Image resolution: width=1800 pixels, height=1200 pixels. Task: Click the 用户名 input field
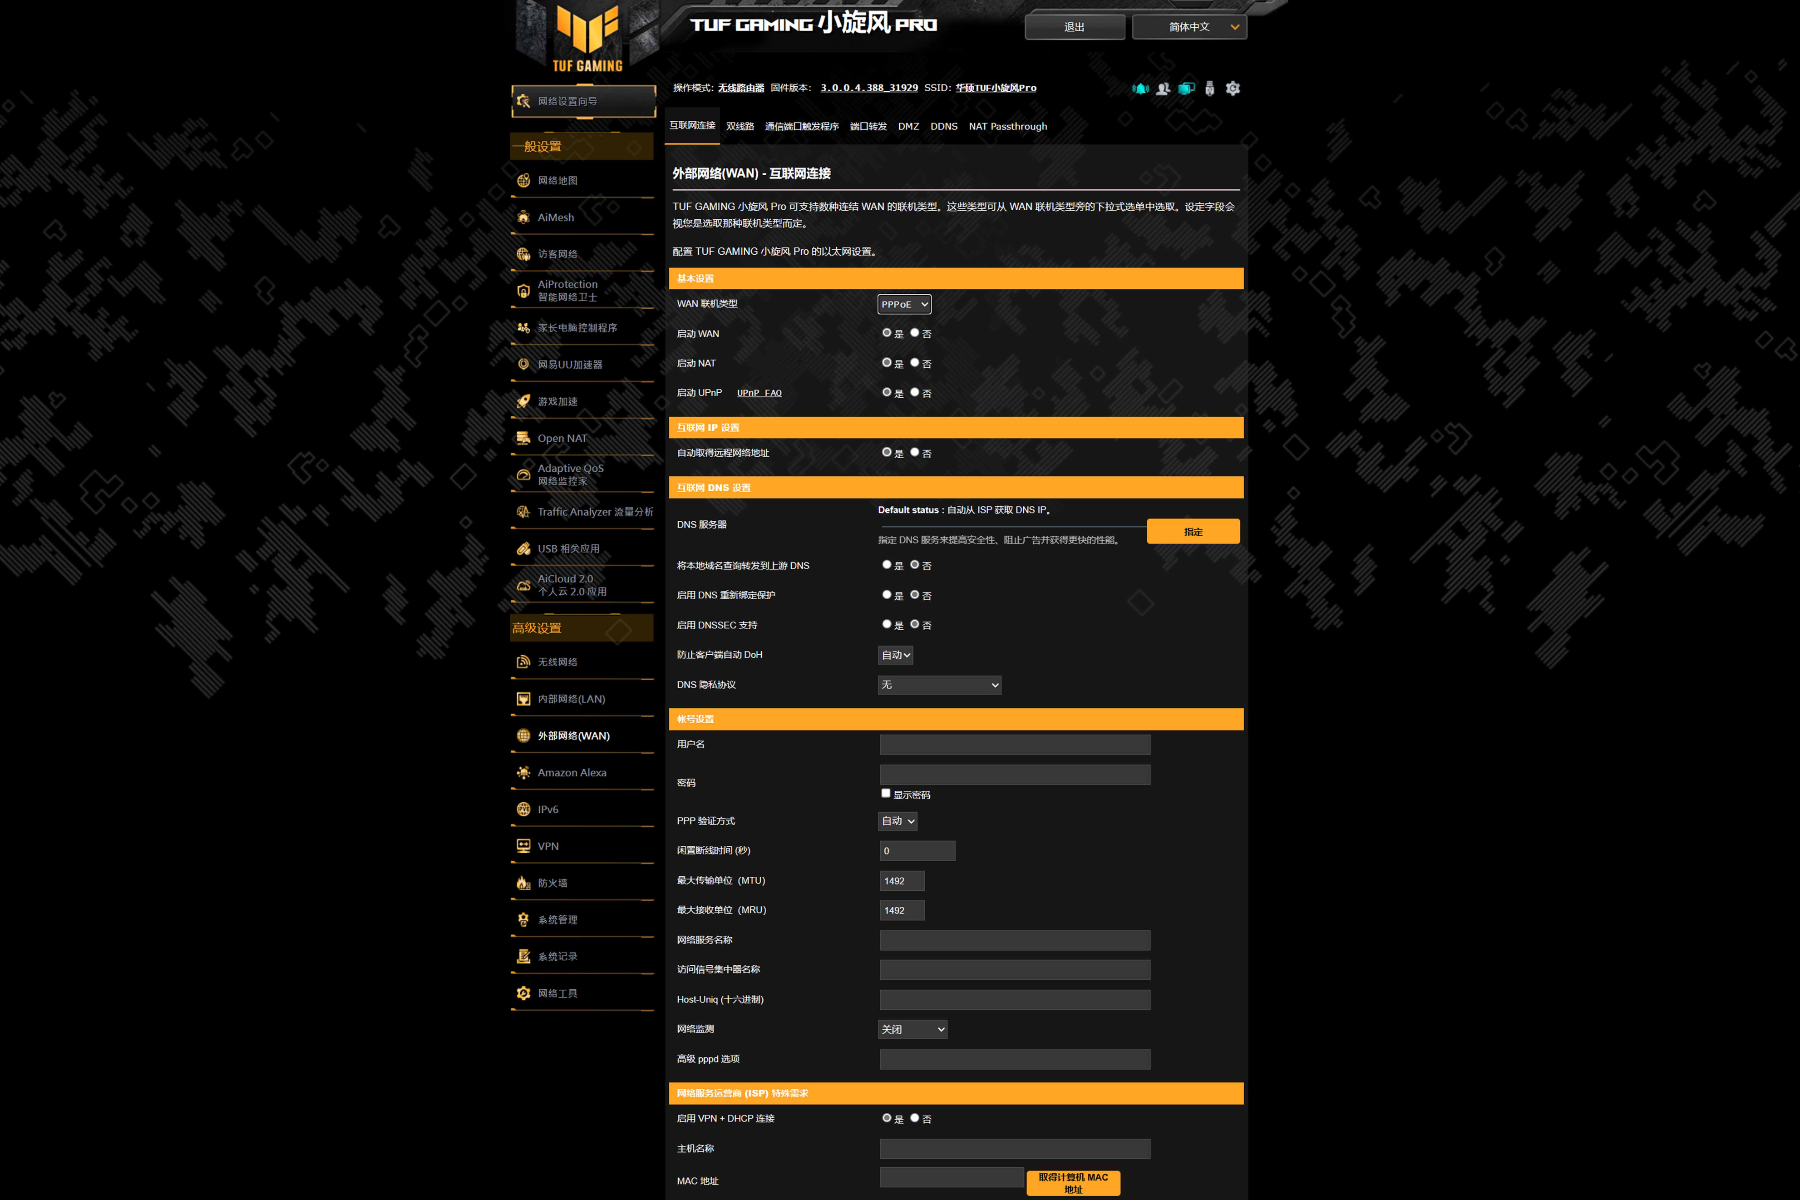tap(1014, 745)
